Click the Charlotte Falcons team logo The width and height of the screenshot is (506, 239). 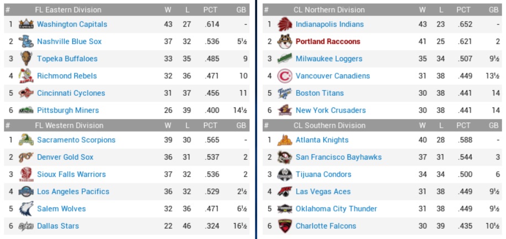tap(284, 226)
